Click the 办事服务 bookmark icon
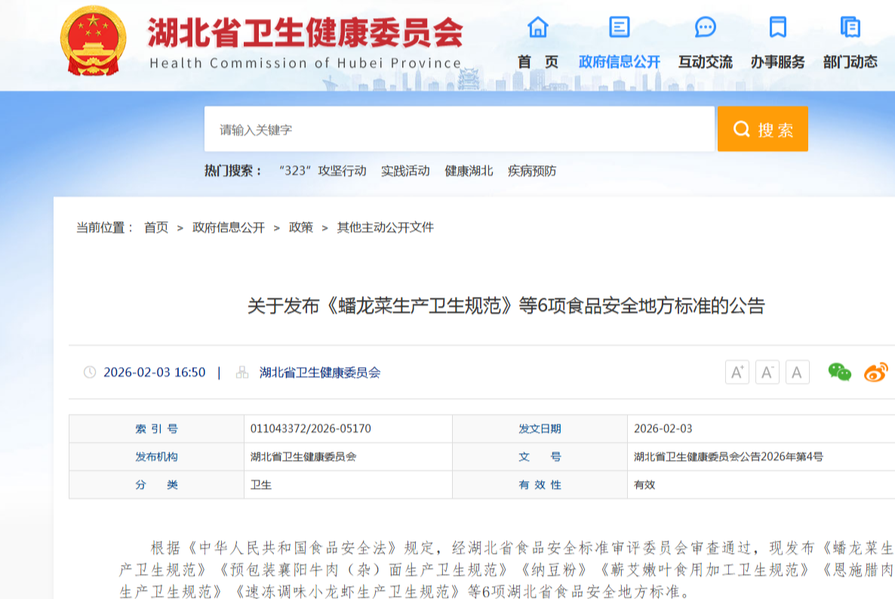 coord(777,27)
